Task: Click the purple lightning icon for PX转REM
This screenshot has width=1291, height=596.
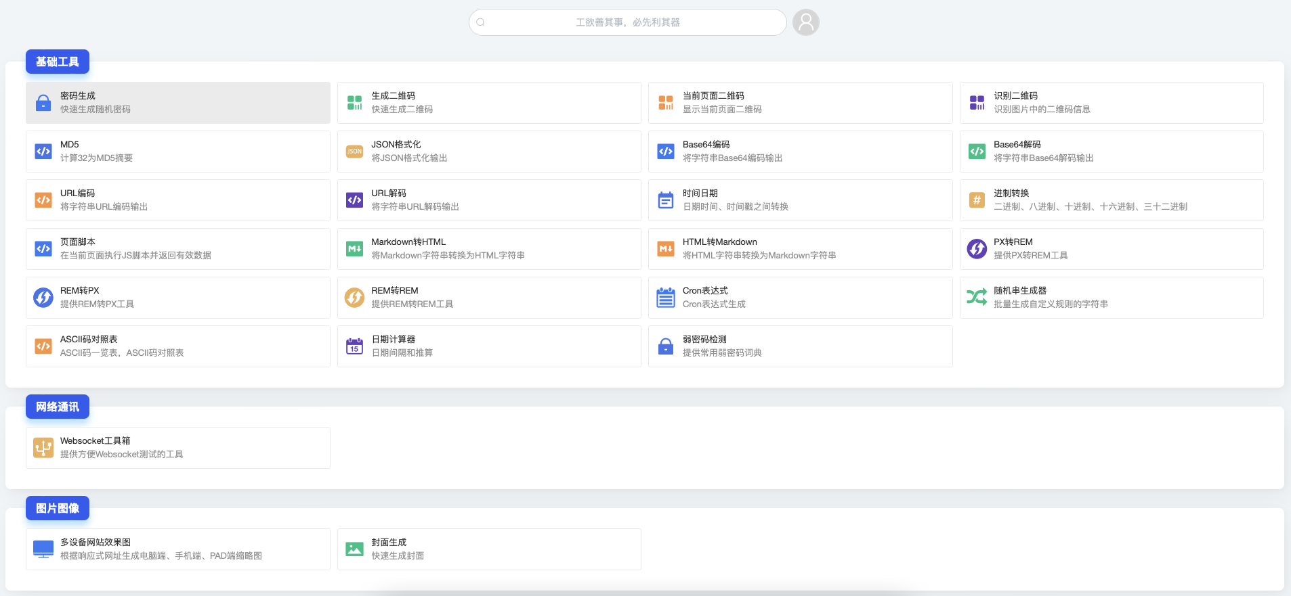Action: (977, 249)
